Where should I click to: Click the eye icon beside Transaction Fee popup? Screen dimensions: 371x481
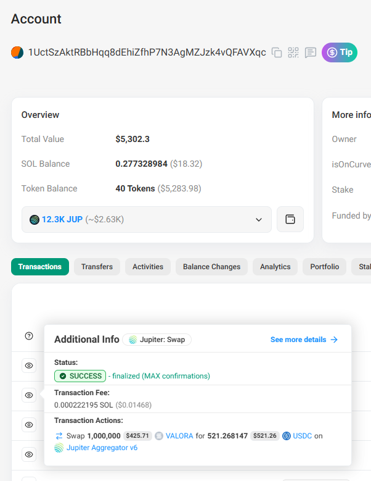[x=29, y=395]
